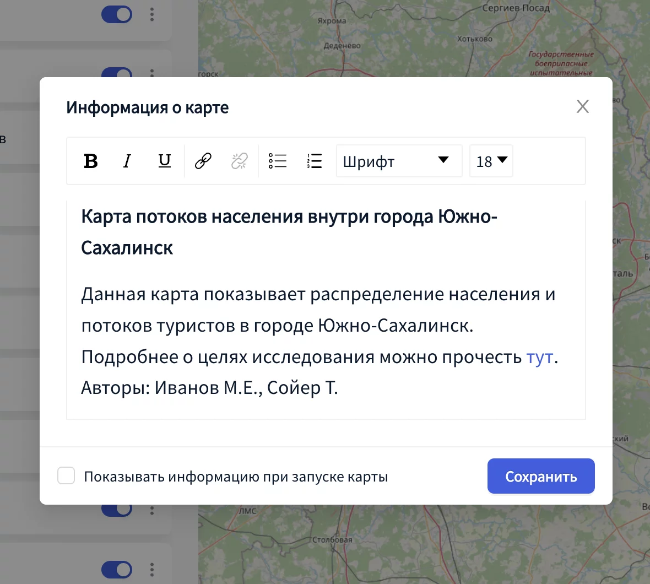This screenshot has height=584, width=650.
Task: Insert a hyperlink with the link icon
Action: point(203,161)
